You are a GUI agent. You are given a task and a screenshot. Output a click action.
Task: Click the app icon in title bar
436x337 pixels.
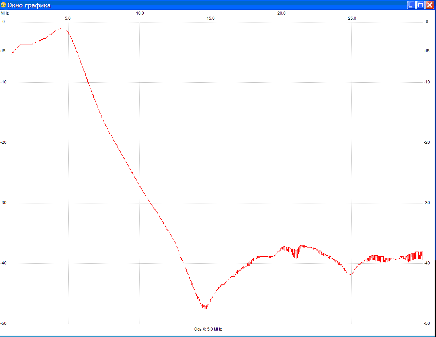(x=3, y=5)
